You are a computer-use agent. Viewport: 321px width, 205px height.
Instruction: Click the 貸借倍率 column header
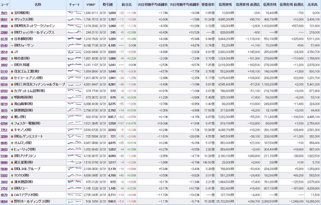coord(208,5)
